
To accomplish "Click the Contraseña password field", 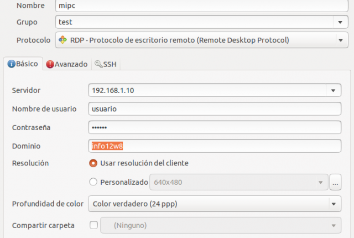I will pos(215,127).
